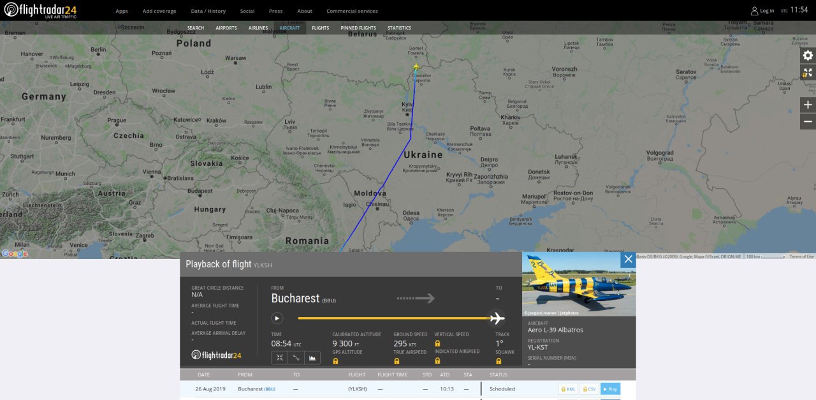Click the yellow playback timeline bar
The width and height of the screenshot is (816, 400).
tap(393, 318)
